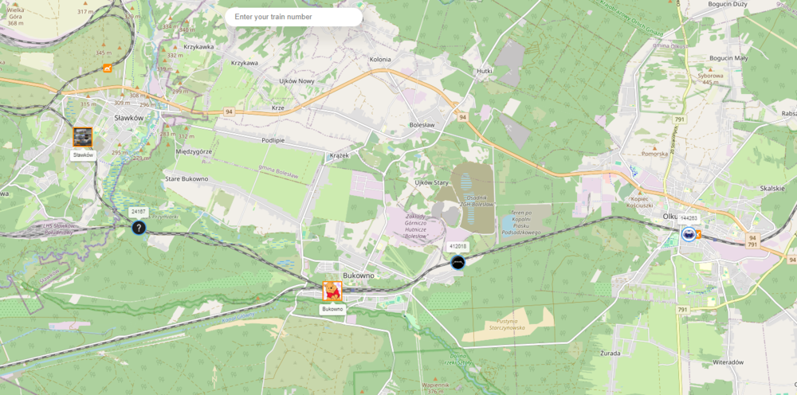Open the Sławków station photo marker
The height and width of the screenshot is (395, 797).
click(83, 137)
